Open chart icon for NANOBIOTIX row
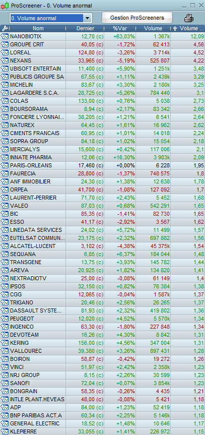 tap(5, 36)
